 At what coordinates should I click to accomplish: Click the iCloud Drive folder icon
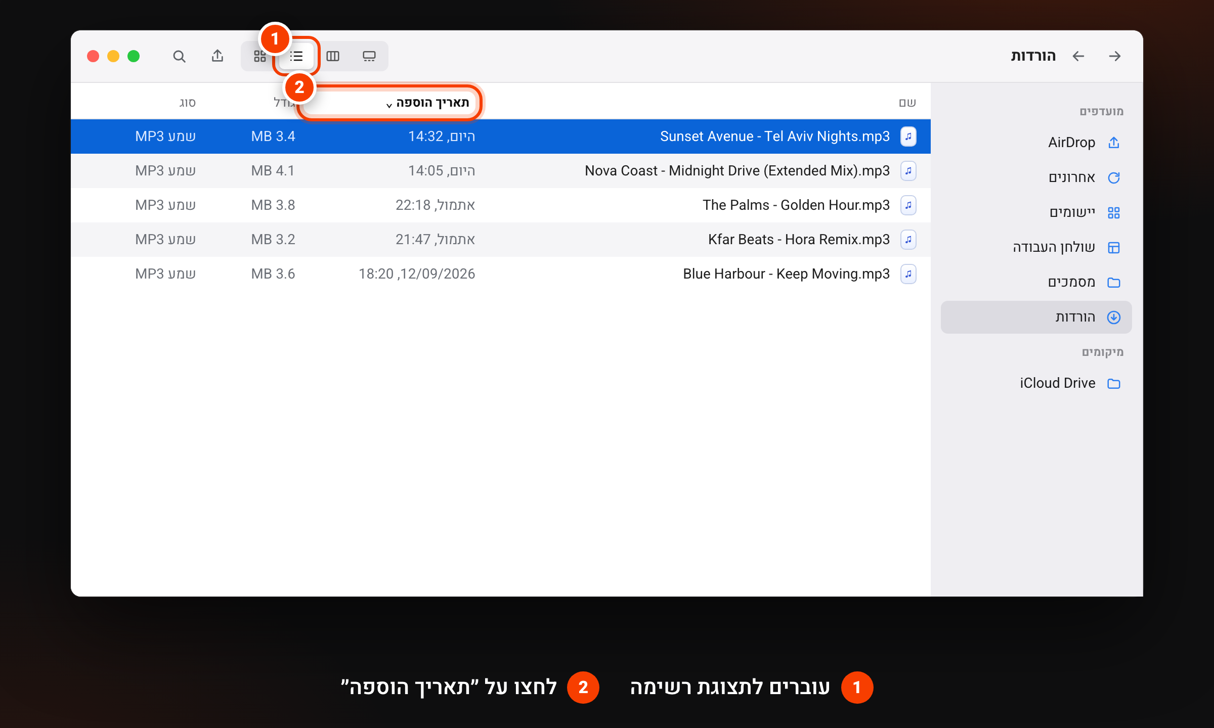tap(1114, 384)
